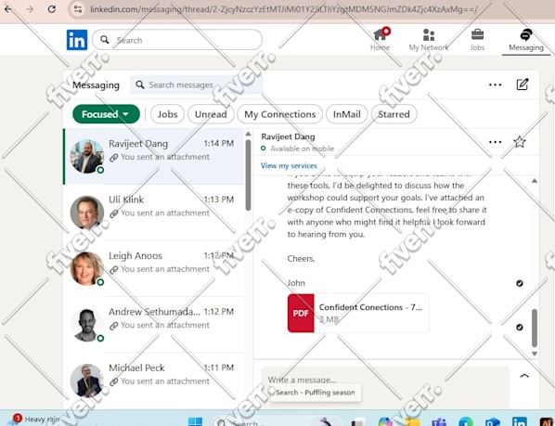Click Ravijeet Dang's profile photo
The width and height of the screenshot is (555, 426).
(86, 156)
